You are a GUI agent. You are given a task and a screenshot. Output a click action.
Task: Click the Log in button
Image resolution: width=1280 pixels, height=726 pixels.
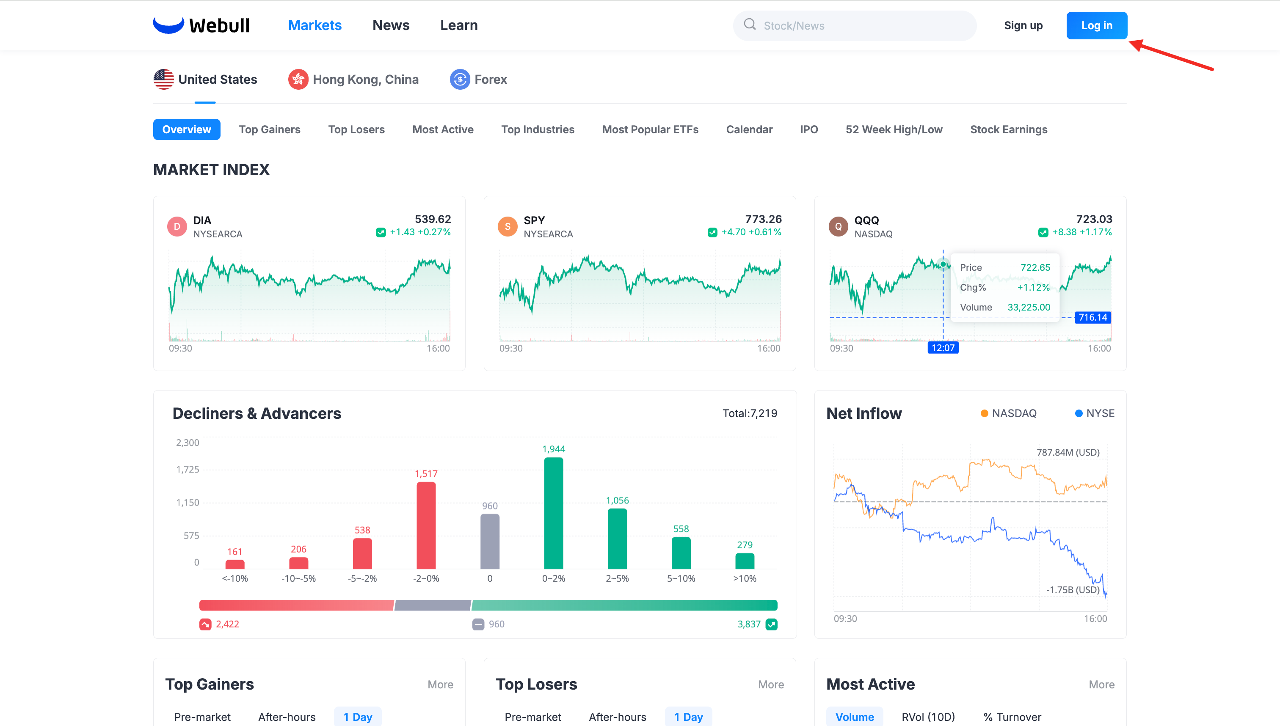(x=1097, y=25)
